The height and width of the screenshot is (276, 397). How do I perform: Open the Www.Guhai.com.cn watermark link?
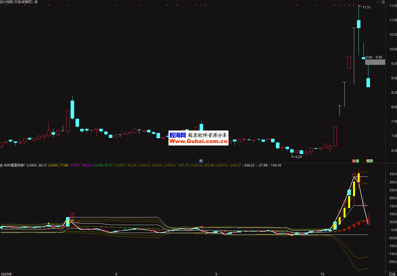pos(198,141)
